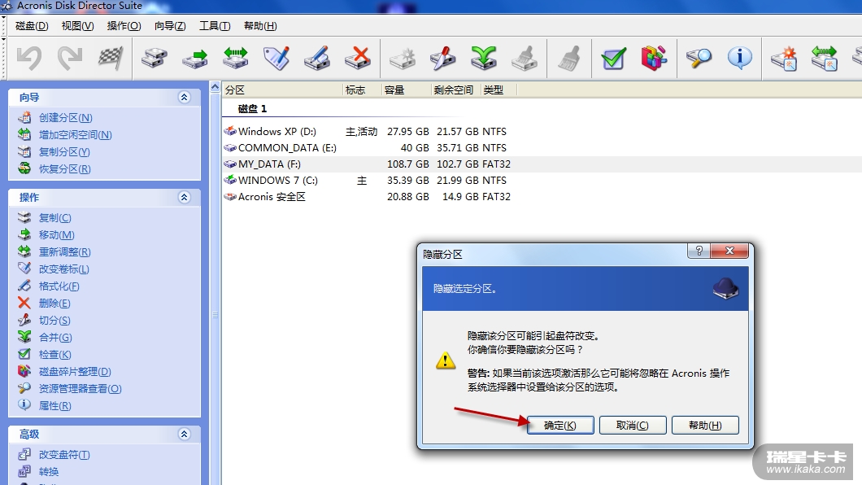Select the move partition toolbar icon
Viewport: 862px width, 485px height.
point(195,58)
